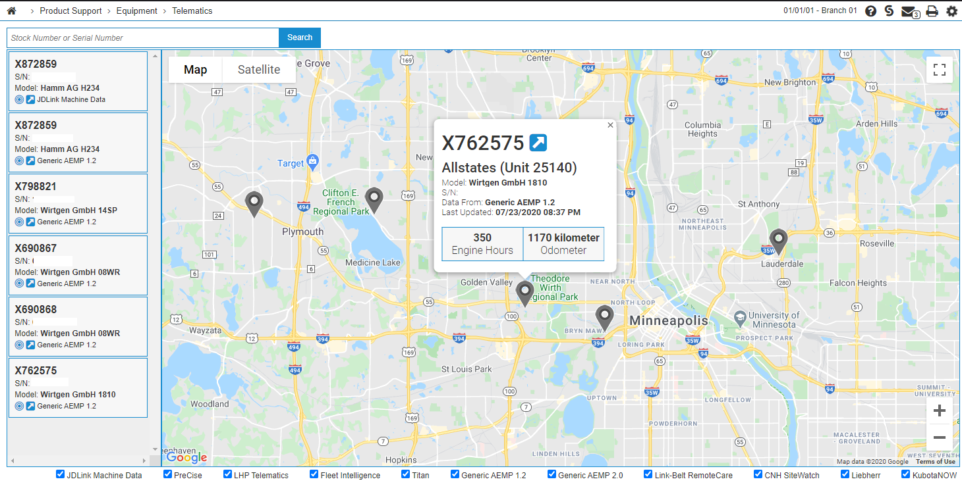
Task: Switch to Satellite view tab
Action: coord(259,70)
